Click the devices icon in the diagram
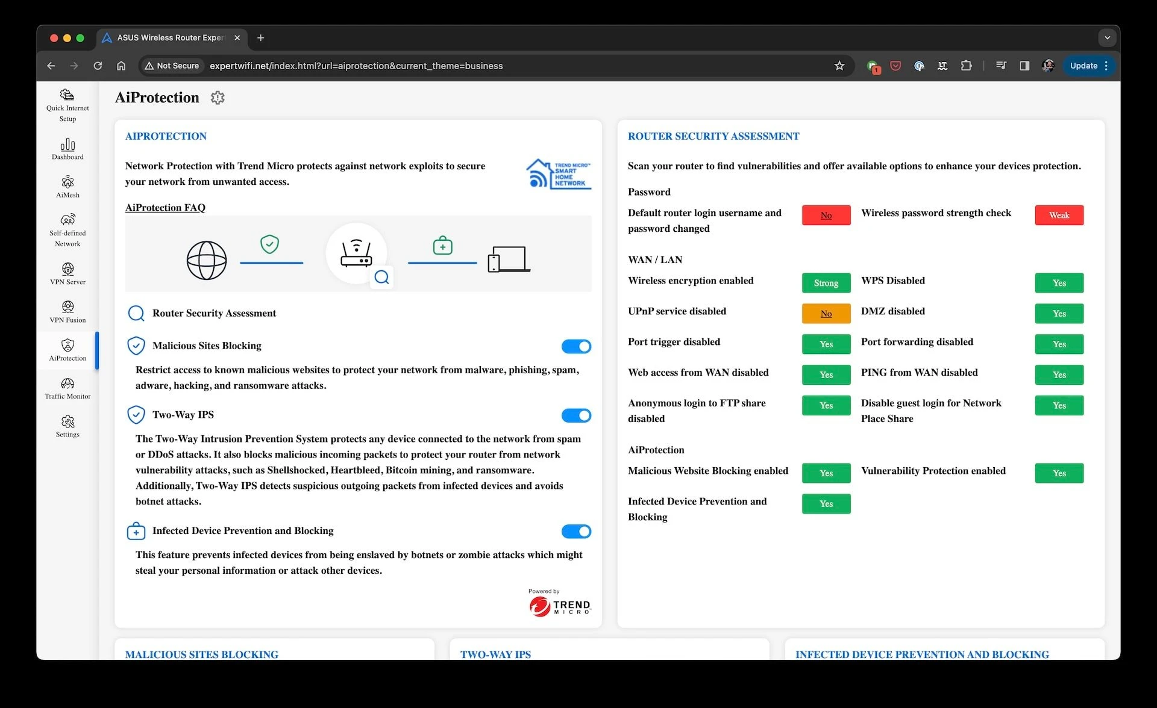The image size is (1157, 708). click(509, 259)
